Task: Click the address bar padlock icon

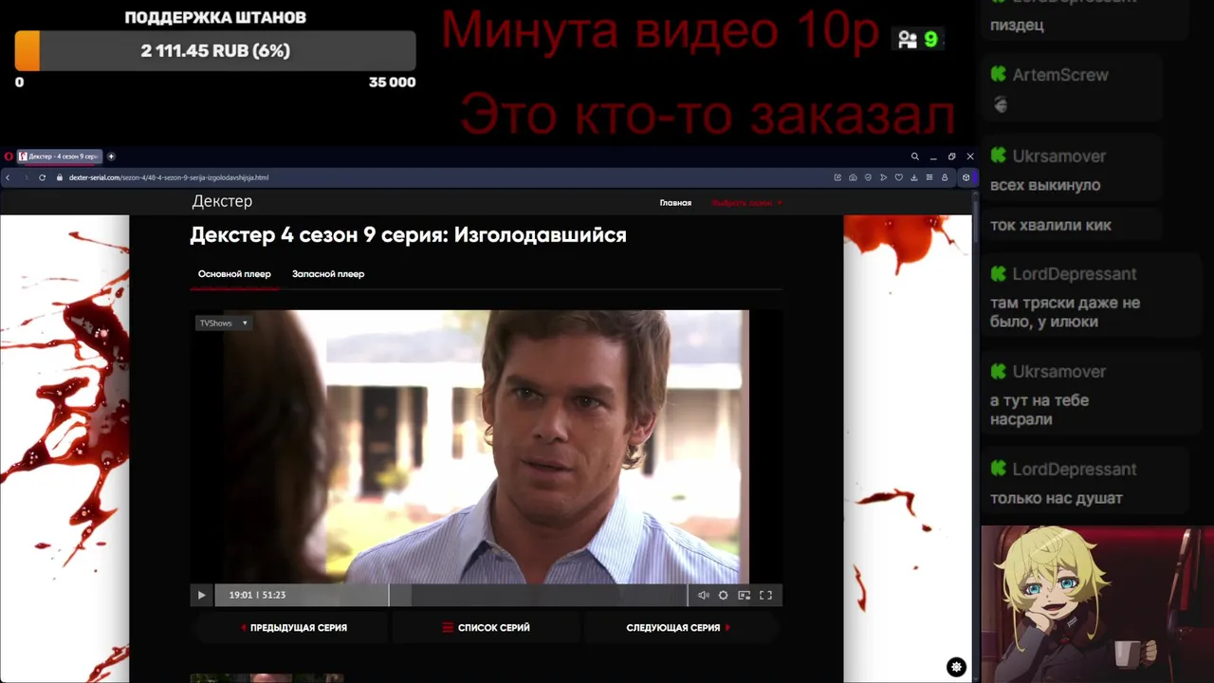Action: 59,177
